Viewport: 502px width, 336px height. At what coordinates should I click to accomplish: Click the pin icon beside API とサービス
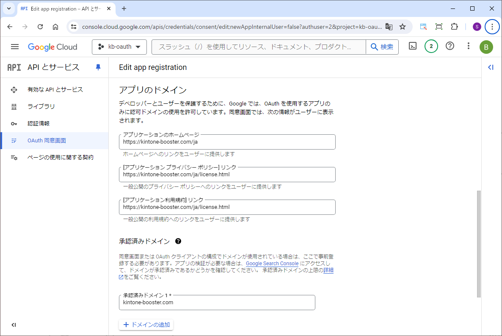pos(98,67)
